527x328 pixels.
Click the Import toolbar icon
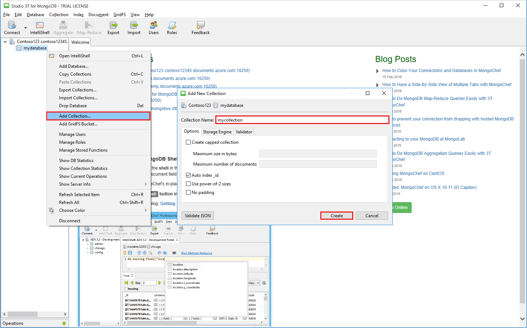click(x=134, y=27)
